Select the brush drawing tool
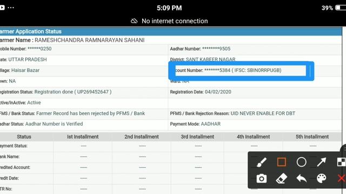Image resolution: width=346 pixels, height=194 pixels. [x=262, y=162]
